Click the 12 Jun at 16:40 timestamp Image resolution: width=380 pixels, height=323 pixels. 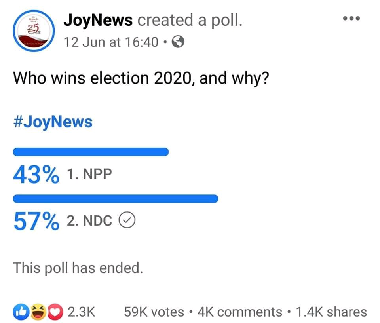tap(111, 42)
